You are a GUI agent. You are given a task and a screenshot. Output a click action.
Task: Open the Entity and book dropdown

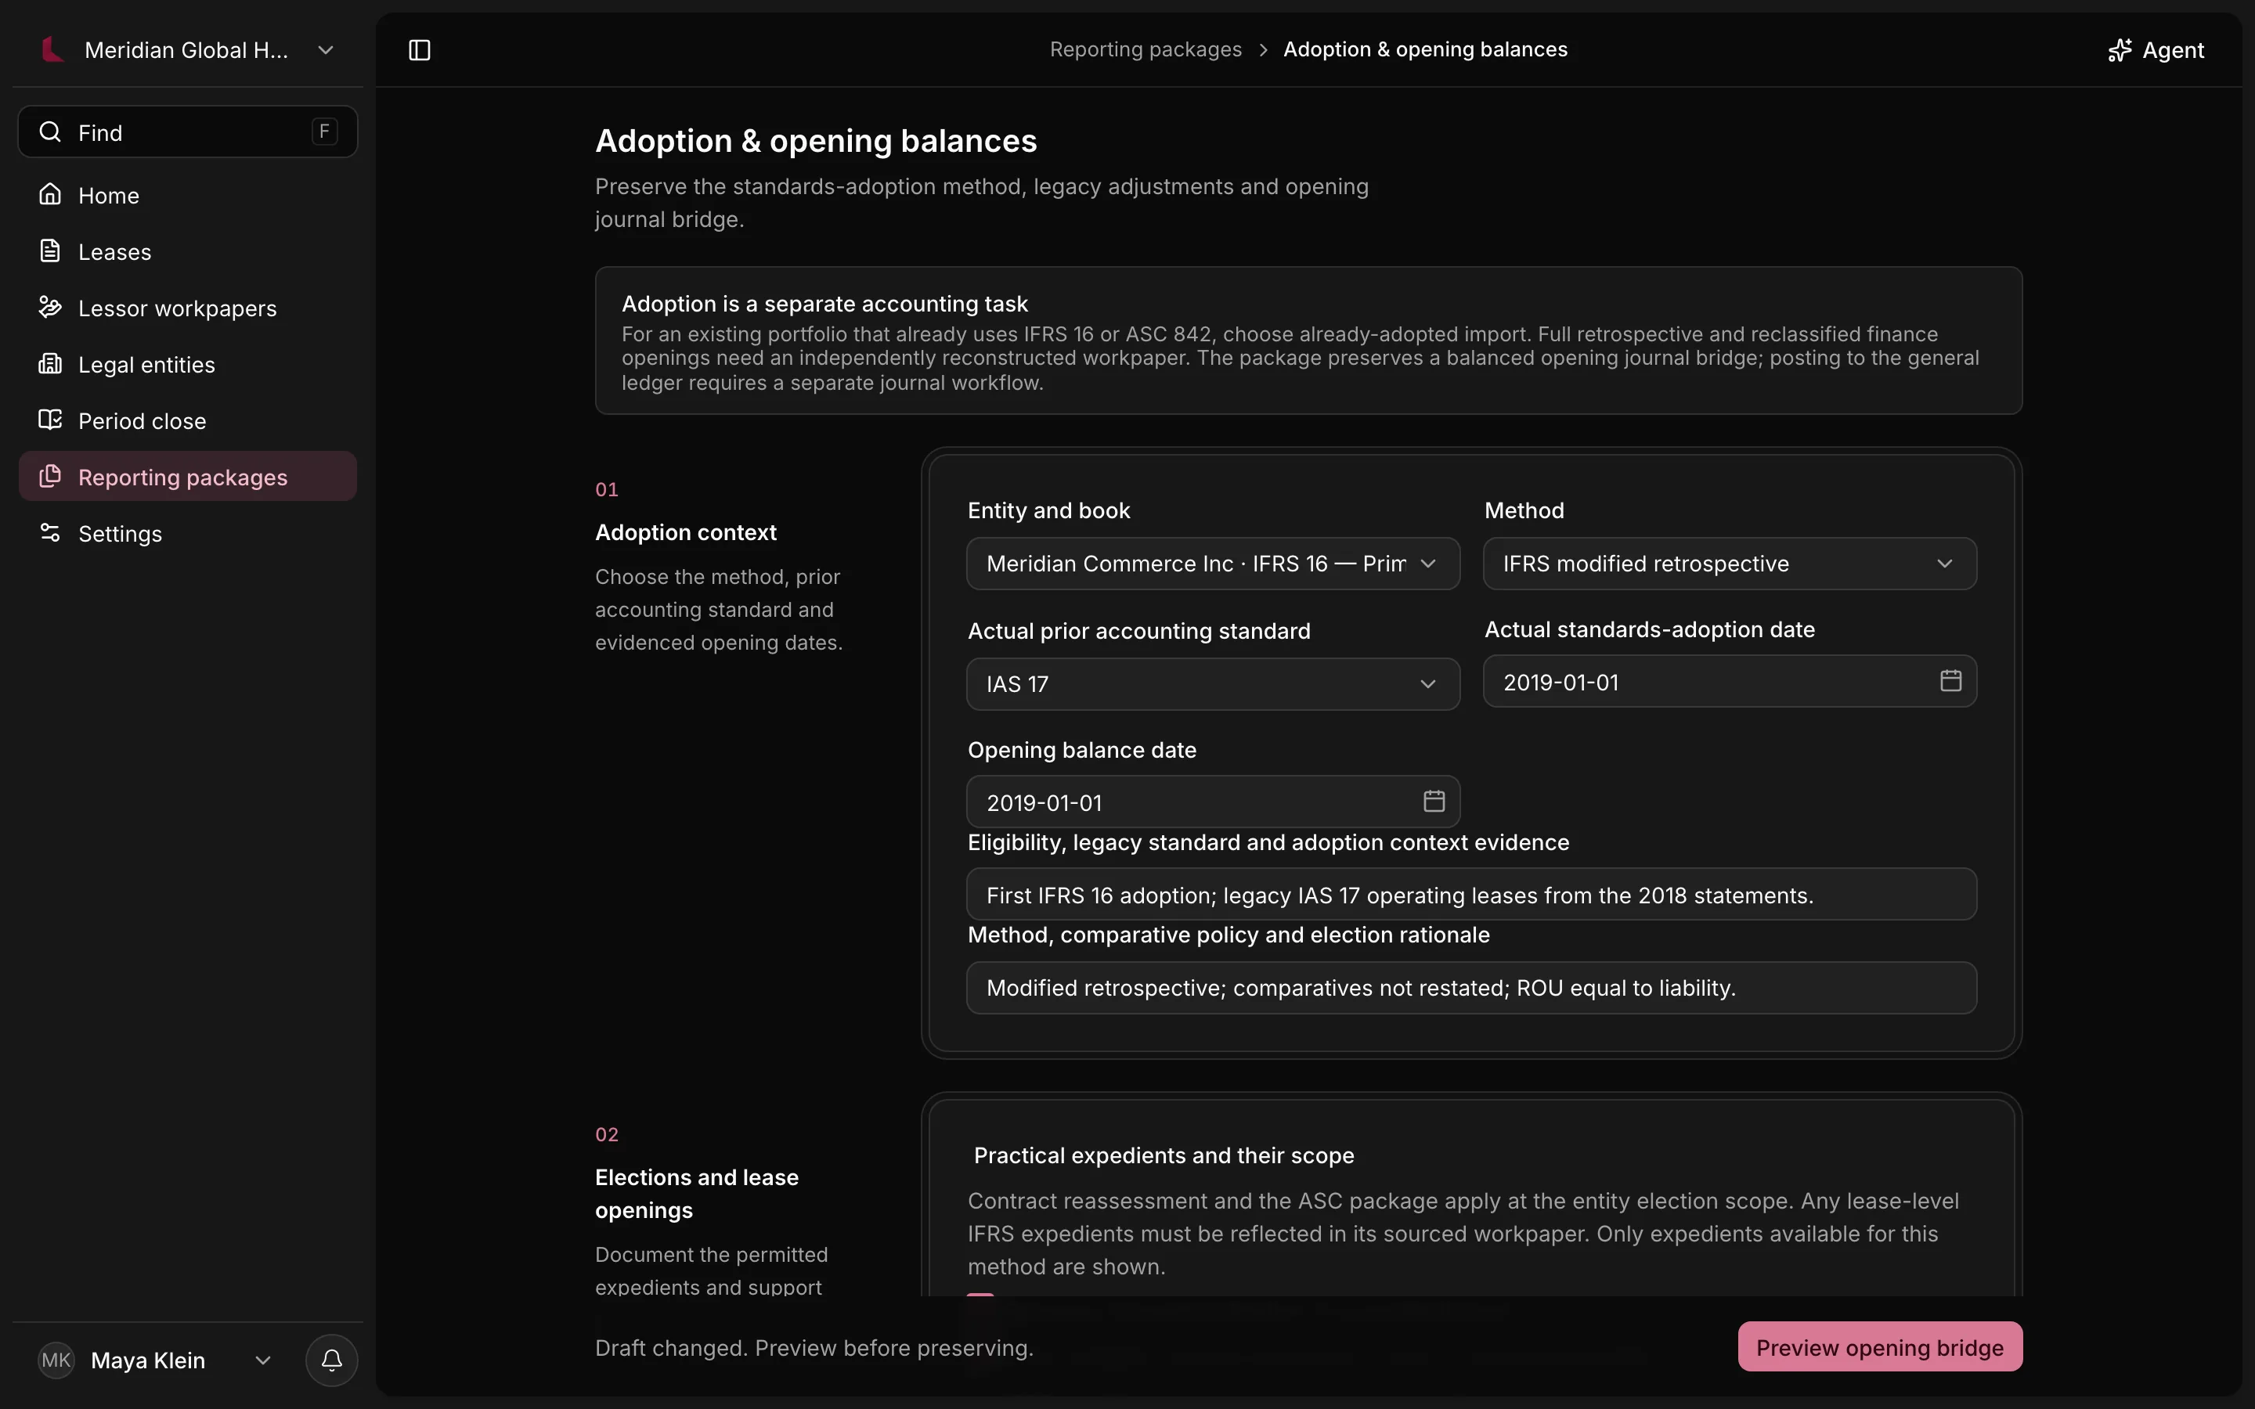pyautogui.click(x=1213, y=564)
